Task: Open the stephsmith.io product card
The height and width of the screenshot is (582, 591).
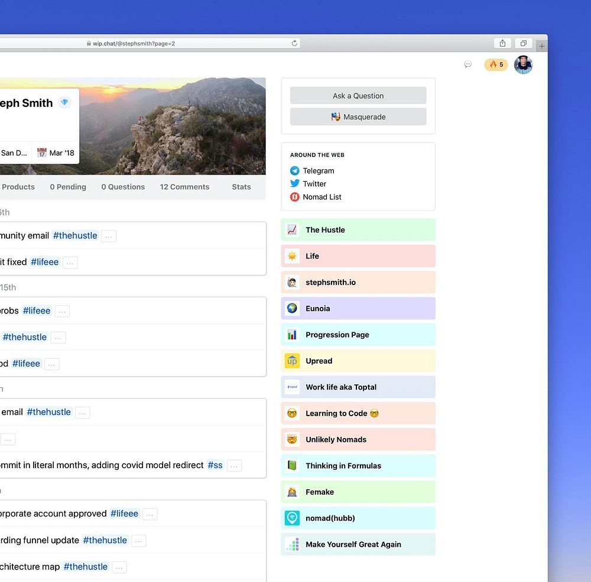Action: 358,282
